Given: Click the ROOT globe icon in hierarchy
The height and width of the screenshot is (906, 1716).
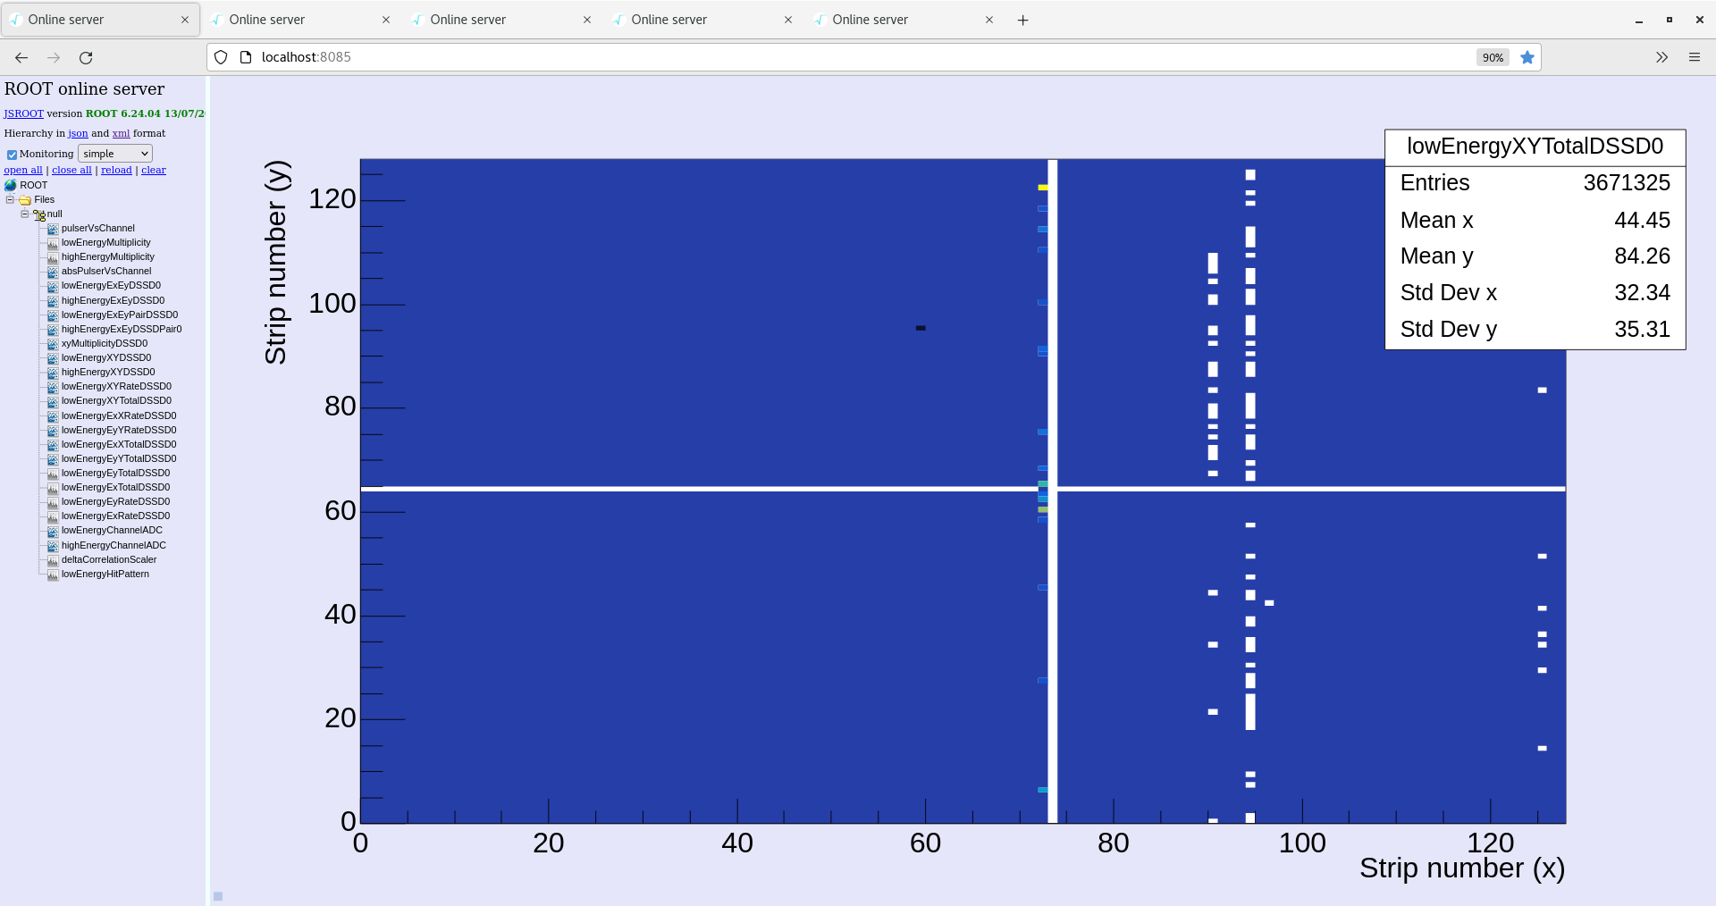Looking at the screenshot, I should click(x=11, y=186).
